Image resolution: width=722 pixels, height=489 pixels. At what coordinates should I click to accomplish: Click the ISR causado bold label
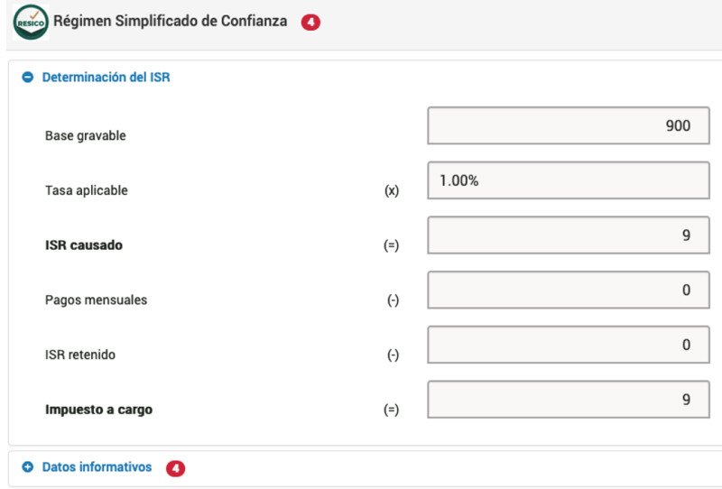[84, 245]
